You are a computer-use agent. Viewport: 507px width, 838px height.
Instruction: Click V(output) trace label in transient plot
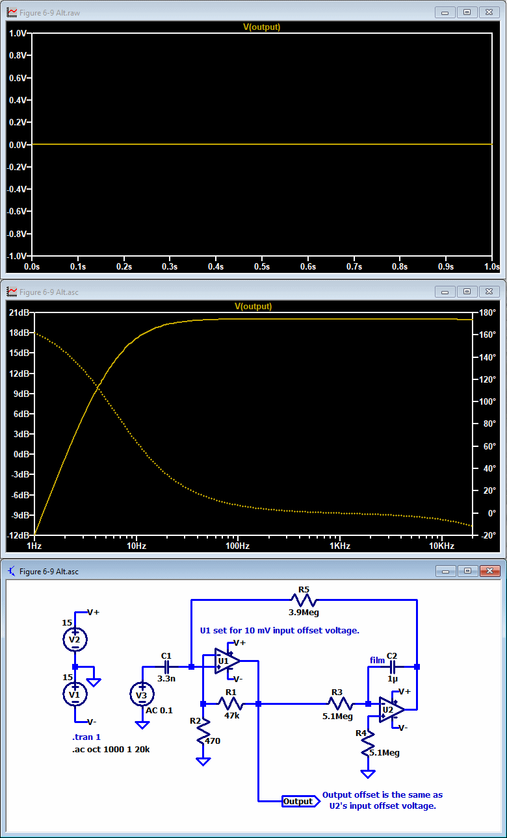coord(261,27)
